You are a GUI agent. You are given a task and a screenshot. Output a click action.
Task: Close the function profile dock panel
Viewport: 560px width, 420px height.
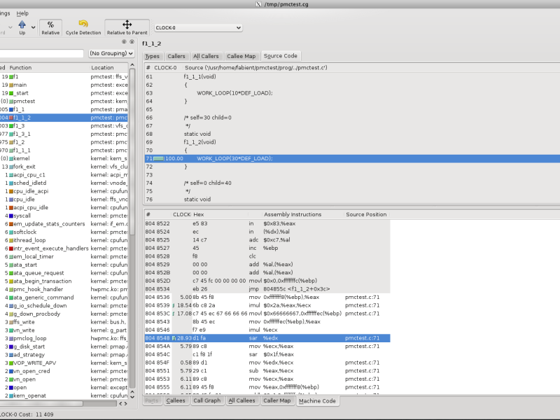(x=132, y=42)
